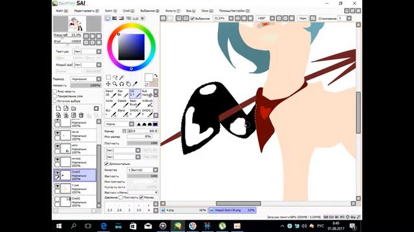Open the Стабилизация value dropdown
Screen dimensions: 414x232
(349, 18)
